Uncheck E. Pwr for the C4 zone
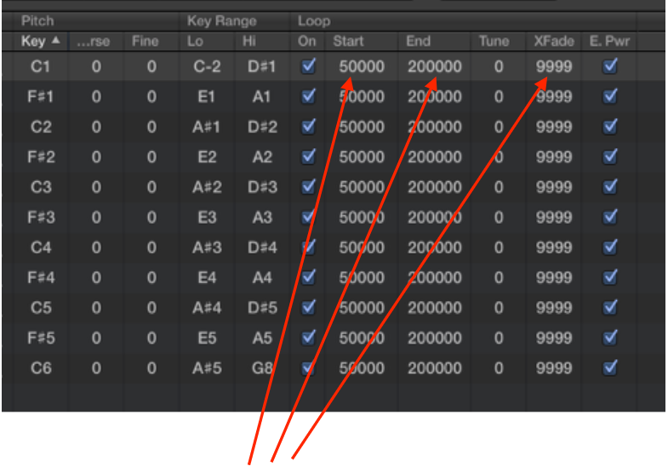The height and width of the screenshot is (472, 668). pos(610,247)
